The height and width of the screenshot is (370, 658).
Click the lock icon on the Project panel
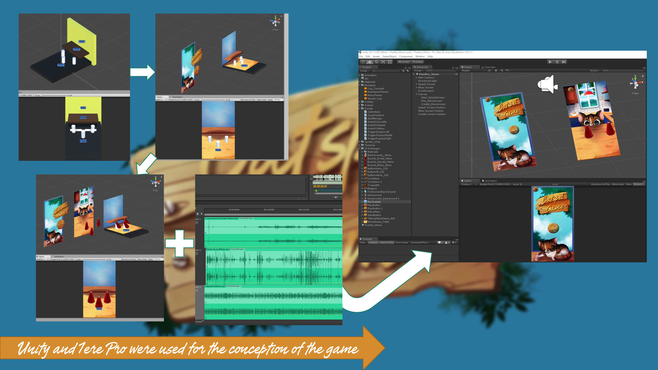click(406, 67)
